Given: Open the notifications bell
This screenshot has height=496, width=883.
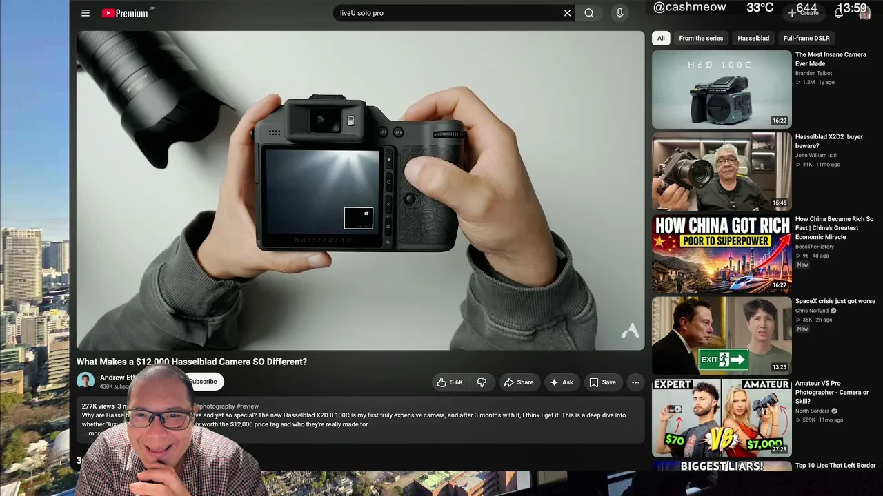Looking at the screenshot, I should [x=840, y=12].
